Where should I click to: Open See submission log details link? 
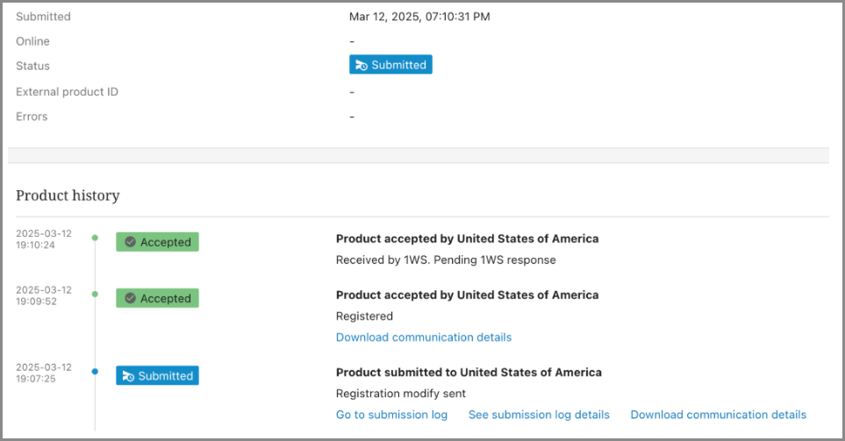(x=539, y=415)
